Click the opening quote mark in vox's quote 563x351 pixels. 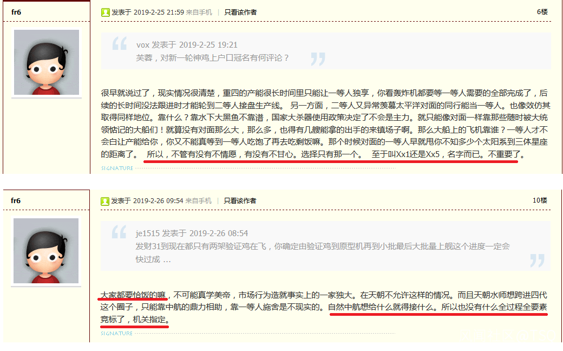tap(120, 43)
